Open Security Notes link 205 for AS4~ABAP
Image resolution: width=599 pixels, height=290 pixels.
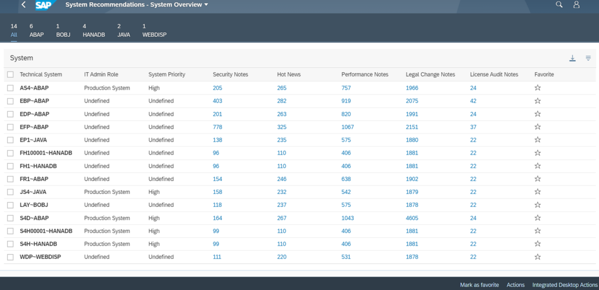[217, 87]
